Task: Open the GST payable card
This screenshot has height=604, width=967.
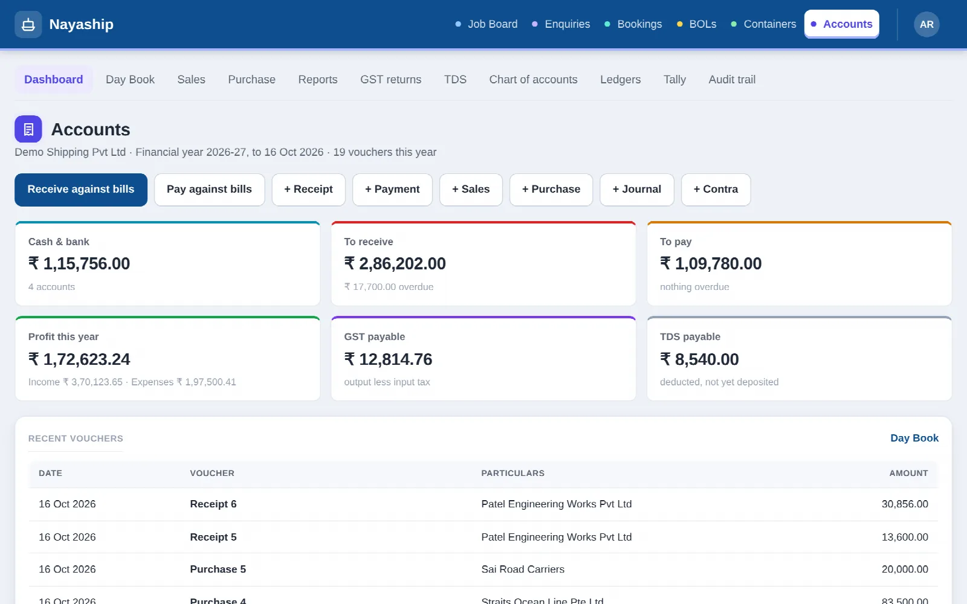Action: (x=483, y=359)
